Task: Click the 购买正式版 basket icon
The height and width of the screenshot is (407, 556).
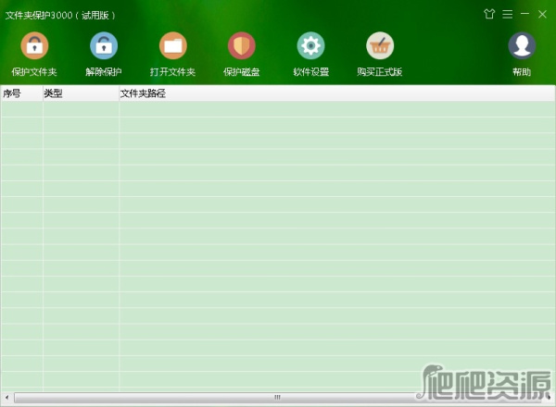Action: (x=380, y=45)
